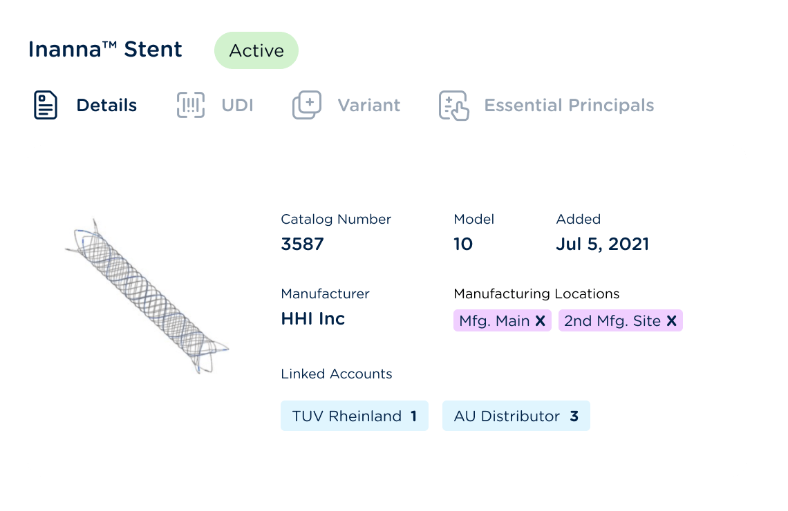This screenshot has width=788, height=511.
Task: Click the catalog number 3587
Action: pos(302,244)
